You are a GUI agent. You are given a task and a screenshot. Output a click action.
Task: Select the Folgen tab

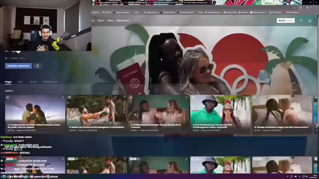coord(8,82)
